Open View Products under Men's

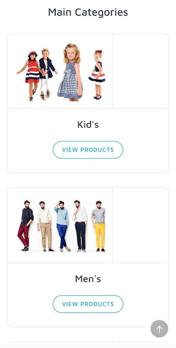pyautogui.click(x=88, y=304)
